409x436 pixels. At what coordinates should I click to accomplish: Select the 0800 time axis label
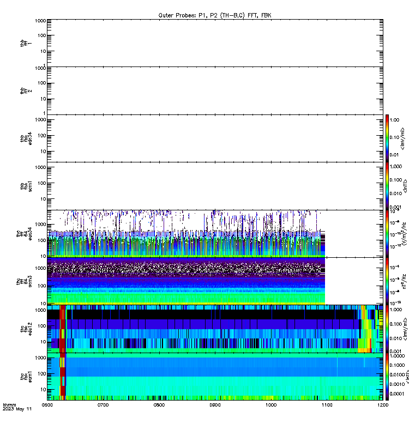[x=159, y=405]
